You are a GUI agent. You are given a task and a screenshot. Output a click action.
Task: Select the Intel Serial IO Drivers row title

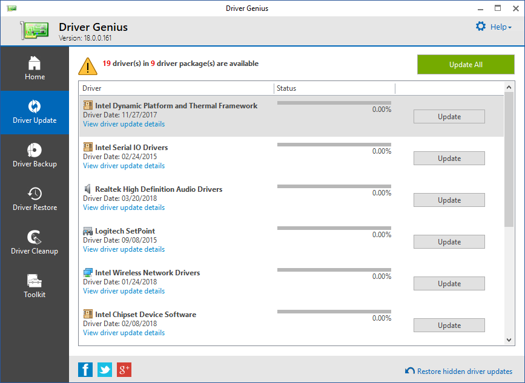click(x=131, y=148)
